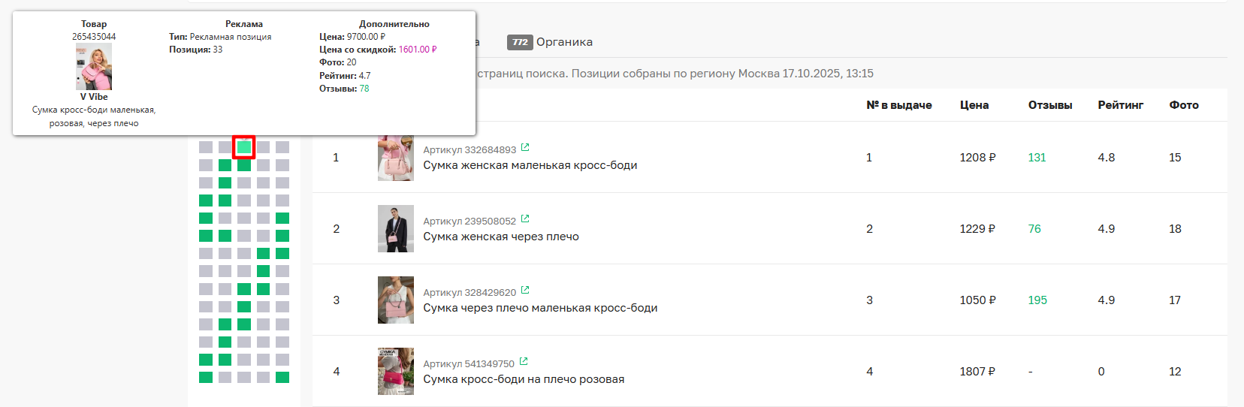Click product ID 265435044 in tooltip

coord(94,37)
